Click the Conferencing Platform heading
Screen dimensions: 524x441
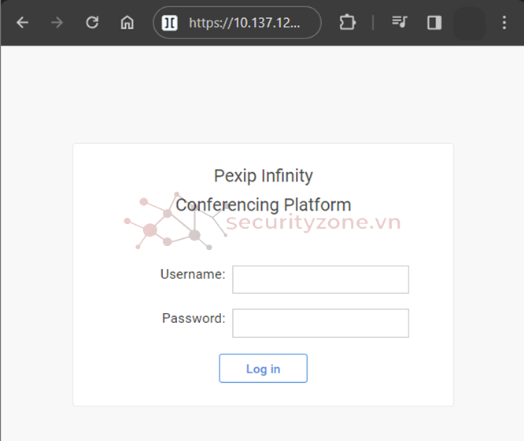tap(264, 204)
